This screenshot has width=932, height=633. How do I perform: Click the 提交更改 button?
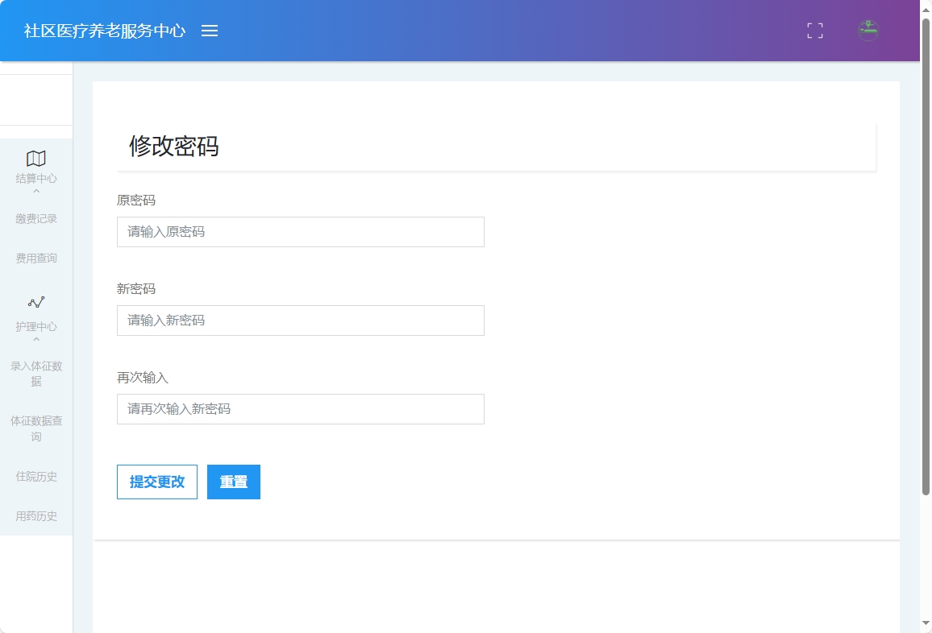(156, 482)
